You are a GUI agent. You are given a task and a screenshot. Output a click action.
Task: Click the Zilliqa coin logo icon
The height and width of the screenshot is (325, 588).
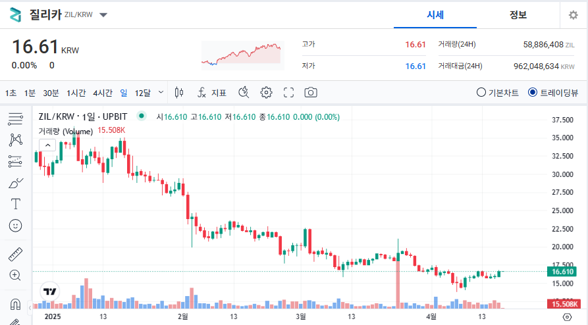[x=15, y=15]
